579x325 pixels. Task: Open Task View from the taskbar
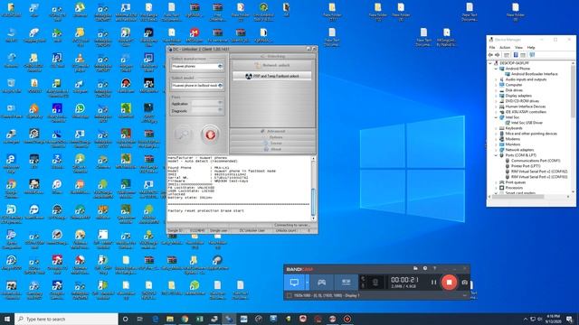(x=140, y=319)
